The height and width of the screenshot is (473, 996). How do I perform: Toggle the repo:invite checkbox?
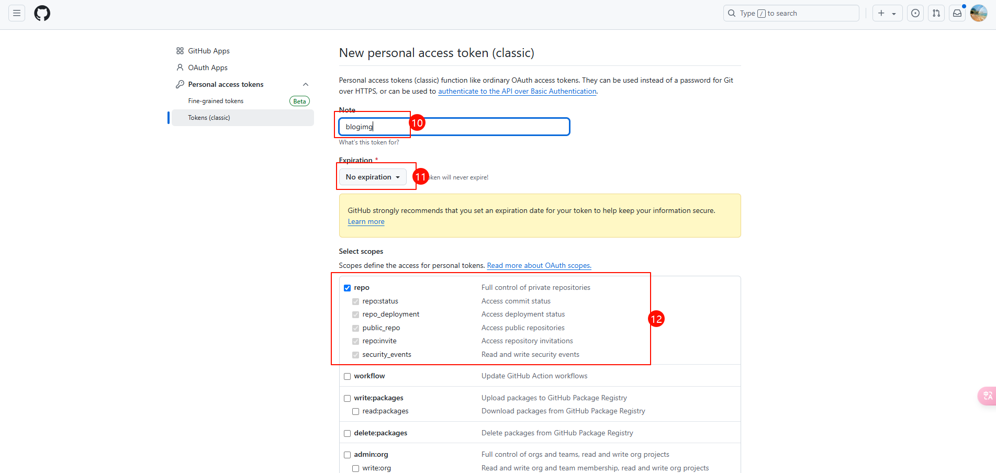click(355, 341)
